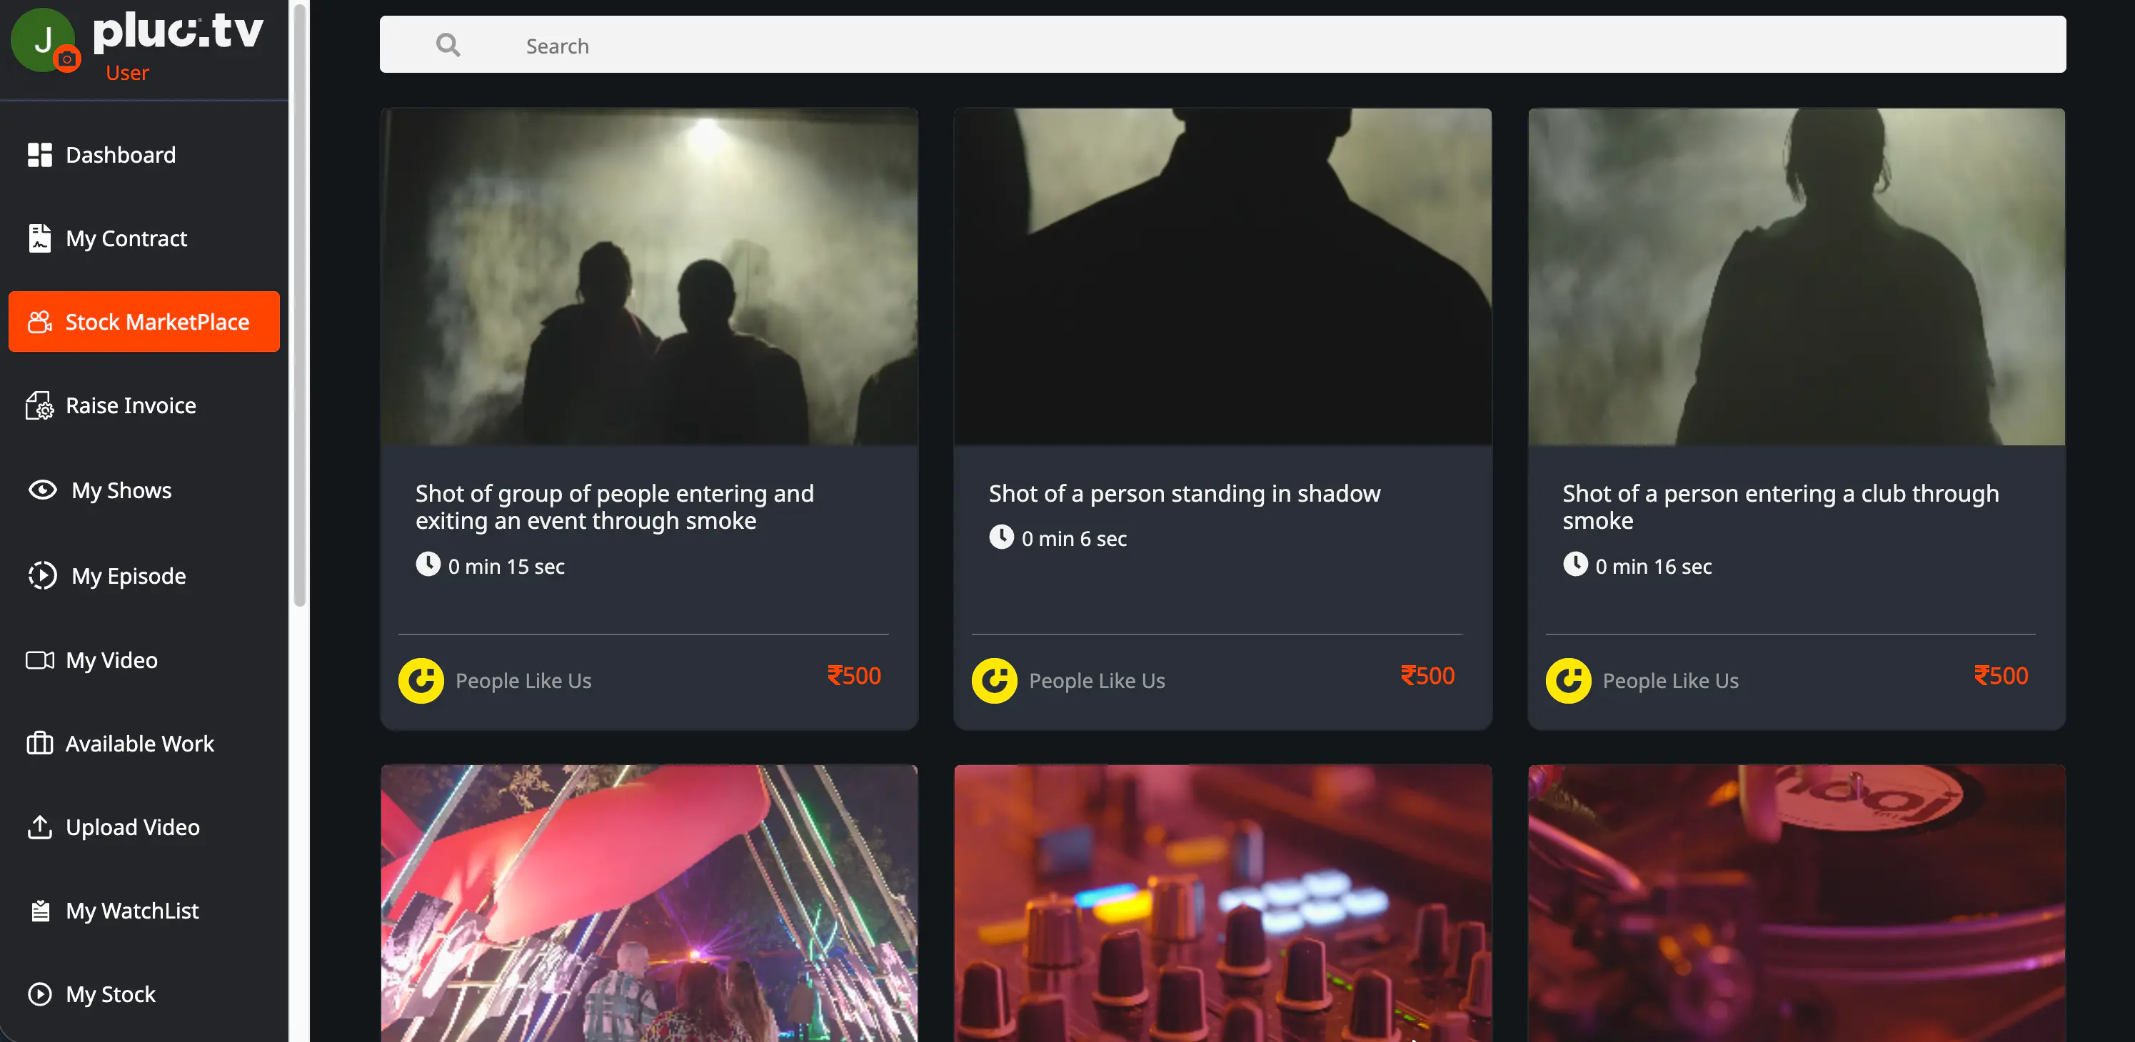Click the Upload Video arrow icon

pyautogui.click(x=39, y=827)
